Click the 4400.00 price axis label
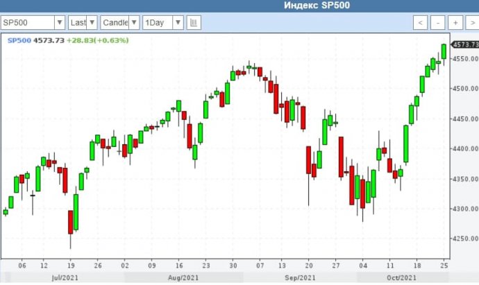The height and width of the screenshot is (285, 479). coord(465,149)
